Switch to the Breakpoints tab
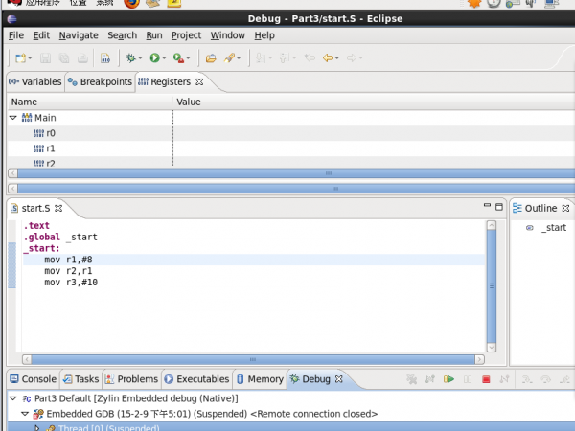This screenshot has width=575, height=431. [105, 82]
